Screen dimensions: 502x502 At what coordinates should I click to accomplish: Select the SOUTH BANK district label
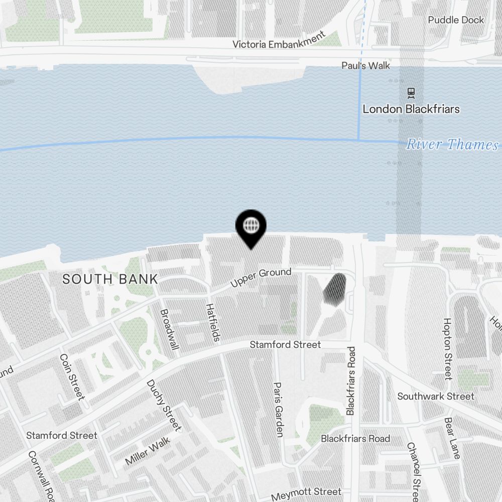pyautogui.click(x=110, y=279)
